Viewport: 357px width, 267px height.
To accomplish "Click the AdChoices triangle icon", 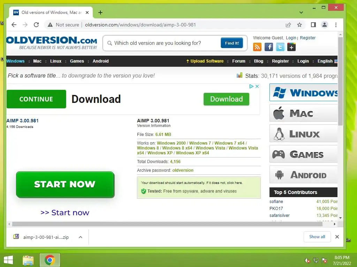I will tap(251, 86).
